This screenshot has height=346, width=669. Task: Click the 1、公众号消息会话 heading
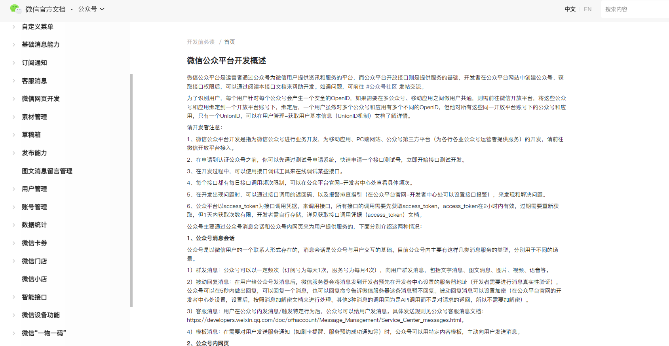pos(211,238)
